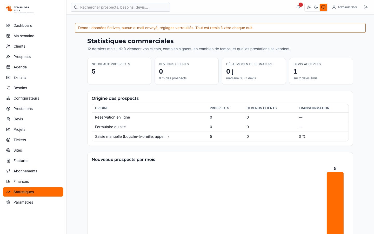Open the Administrator user profile
Image resolution: width=374 pixels, height=234 pixels.
point(345,7)
